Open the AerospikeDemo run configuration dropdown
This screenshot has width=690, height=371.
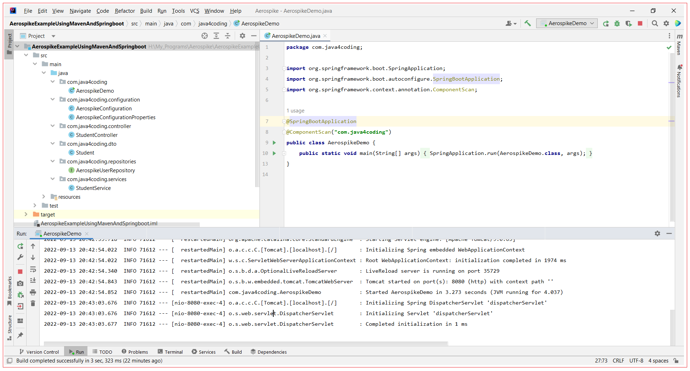coord(567,23)
